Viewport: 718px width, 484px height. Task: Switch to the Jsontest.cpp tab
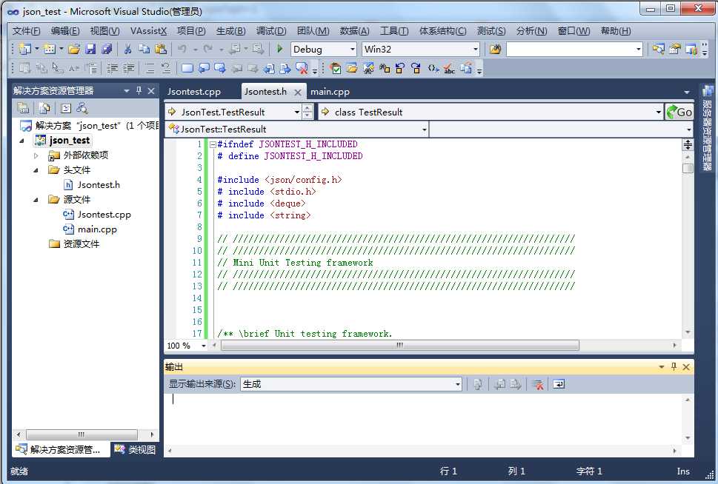click(x=194, y=92)
